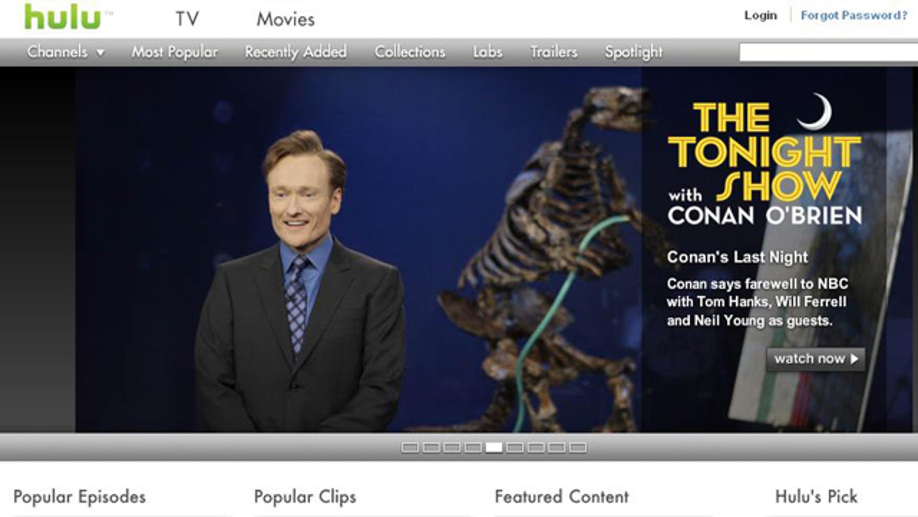Select the third carousel slide indicator
918x517 pixels.
tap(452, 447)
